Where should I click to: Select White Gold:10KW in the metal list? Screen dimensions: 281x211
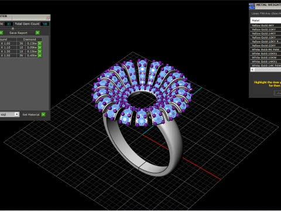click(x=266, y=57)
